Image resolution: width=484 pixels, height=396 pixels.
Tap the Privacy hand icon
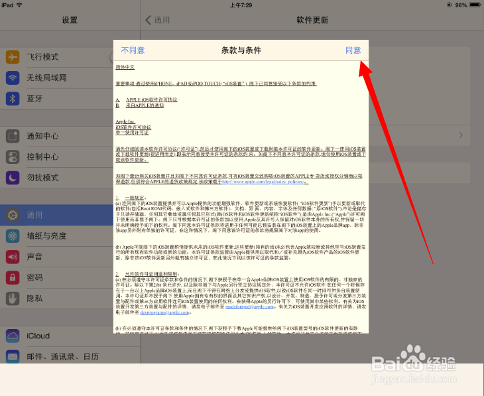tap(13, 298)
